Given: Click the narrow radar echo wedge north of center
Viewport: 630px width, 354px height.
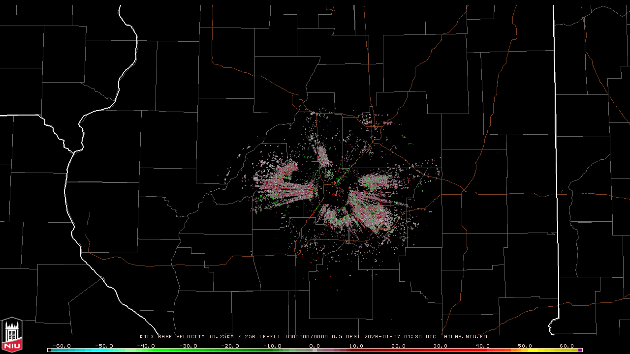Looking at the screenshot, I should 323,156.
